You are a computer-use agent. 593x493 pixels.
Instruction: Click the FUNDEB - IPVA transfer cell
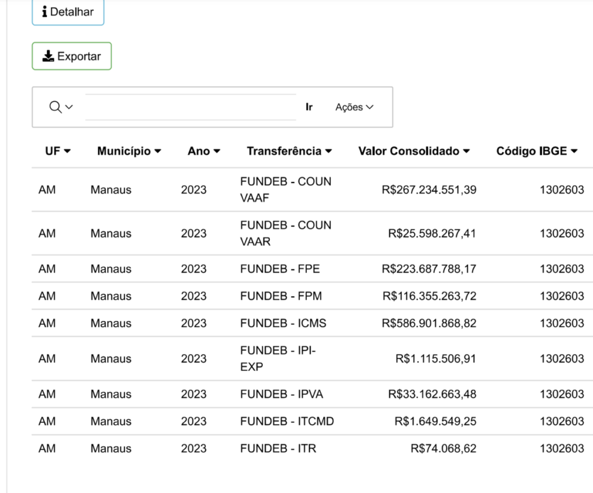[x=281, y=394]
